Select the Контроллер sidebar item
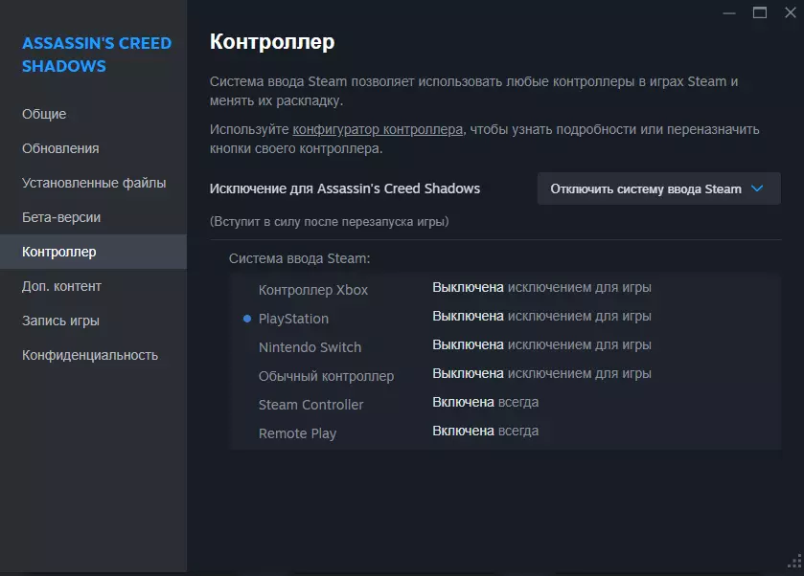This screenshot has width=804, height=576. [x=59, y=252]
